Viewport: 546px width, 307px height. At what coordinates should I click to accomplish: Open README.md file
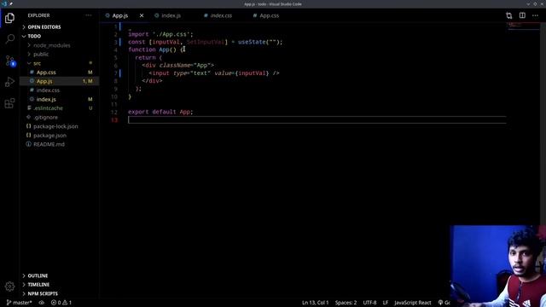pyautogui.click(x=49, y=144)
